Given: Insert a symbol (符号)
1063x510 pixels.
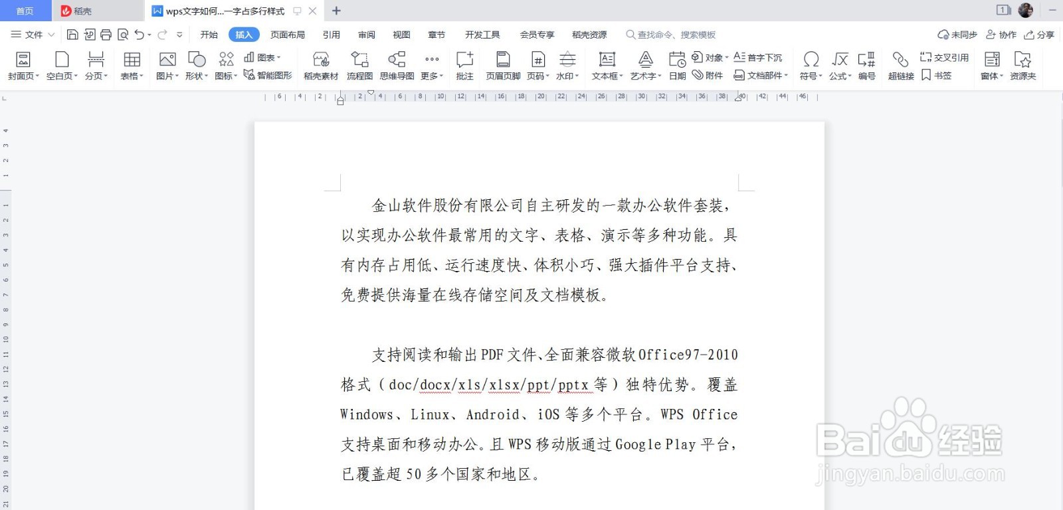Looking at the screenshot, I should (x=811, y=66).
